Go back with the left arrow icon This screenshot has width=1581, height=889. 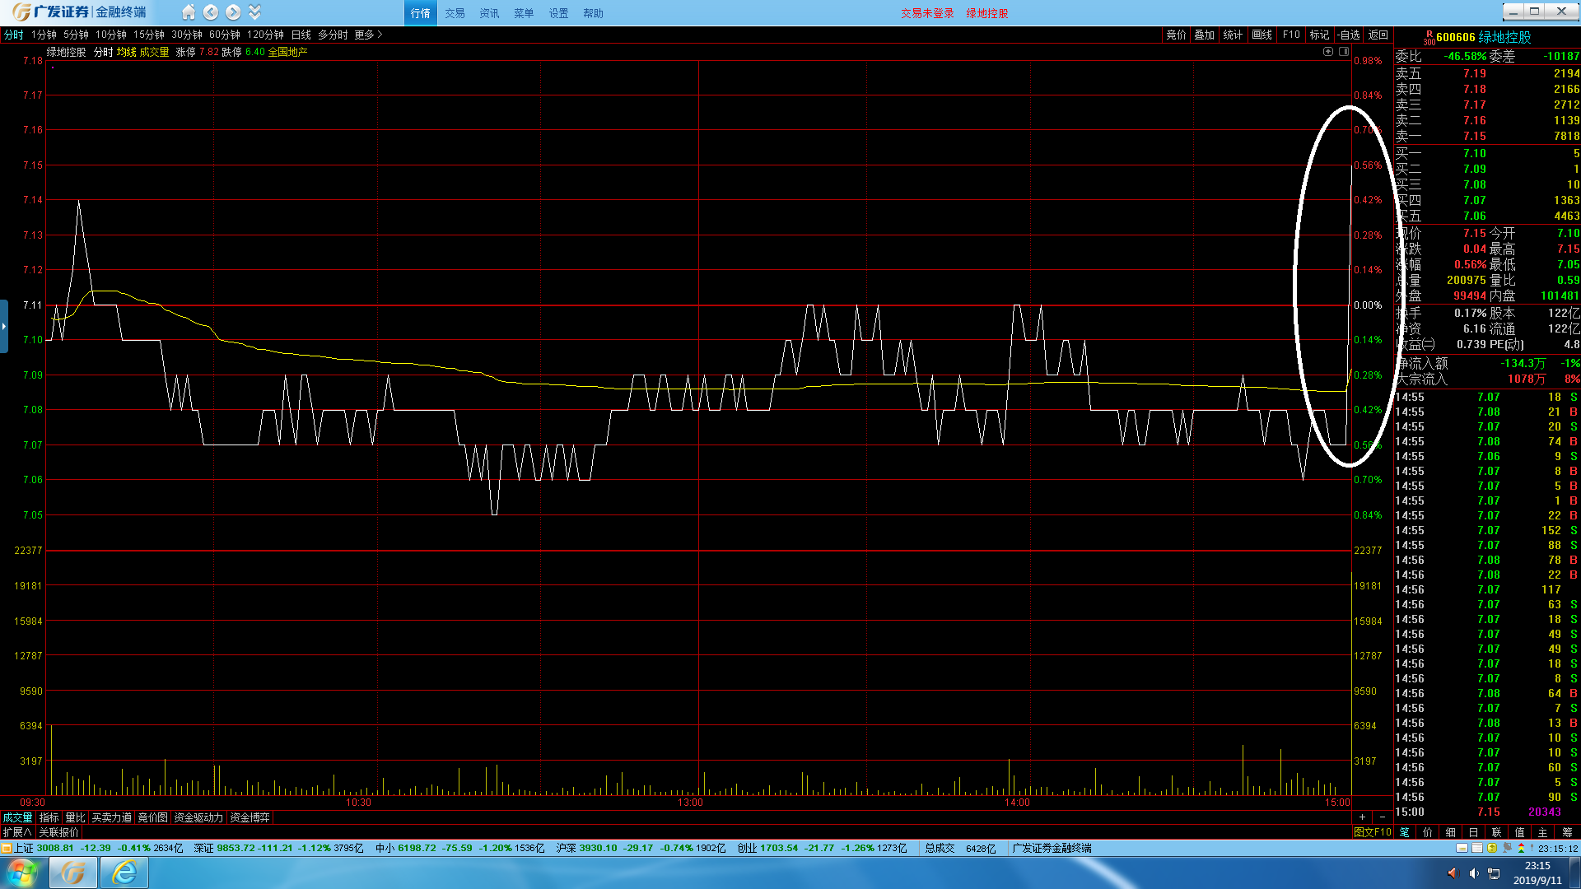click(x=211, y=12)
